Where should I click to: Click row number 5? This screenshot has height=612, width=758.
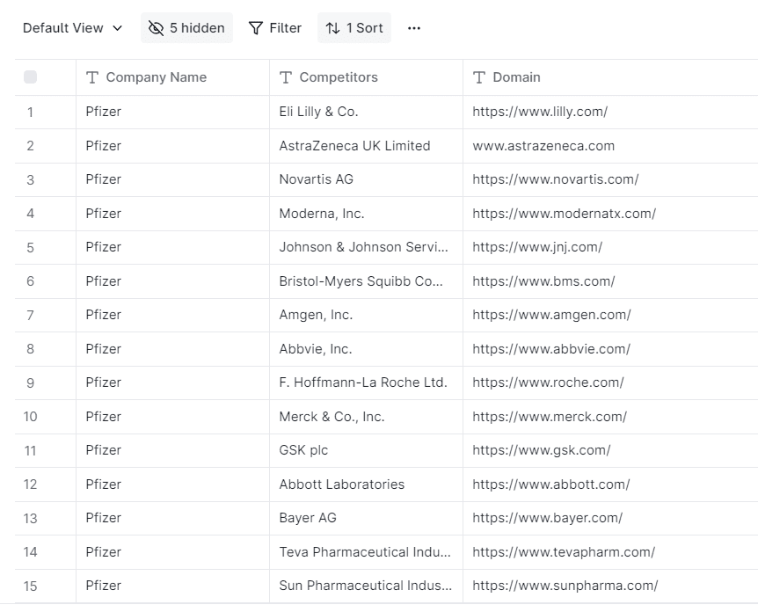point(31,248)
